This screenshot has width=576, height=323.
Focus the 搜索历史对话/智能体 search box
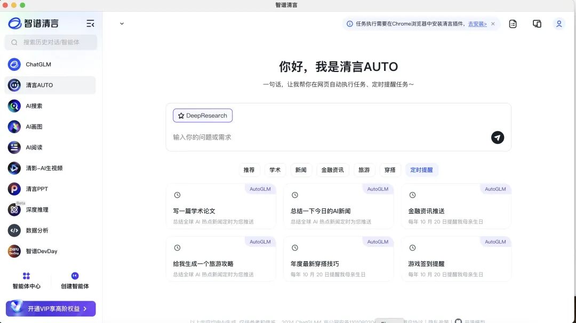(x=51, y=42)
